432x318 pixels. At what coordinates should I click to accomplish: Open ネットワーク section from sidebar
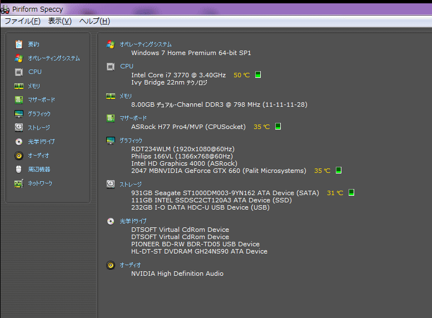pos(40,183)
